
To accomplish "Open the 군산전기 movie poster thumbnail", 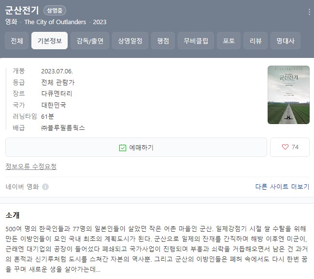I will pyautogui.click(x=288, y=95).
